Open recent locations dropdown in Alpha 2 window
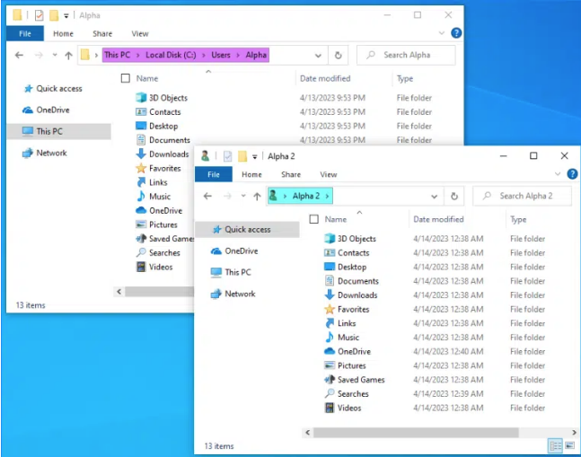This screenshot has width=581, height=457. tap(243, 196)
